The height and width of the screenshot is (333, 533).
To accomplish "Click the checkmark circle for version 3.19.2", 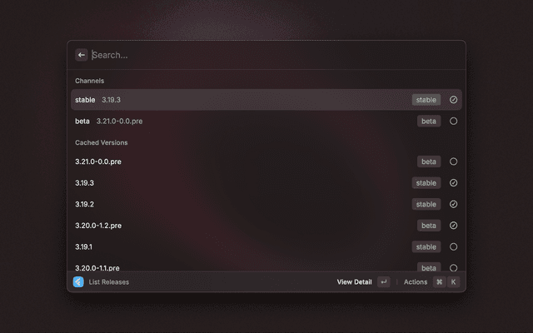I will 453,204.
